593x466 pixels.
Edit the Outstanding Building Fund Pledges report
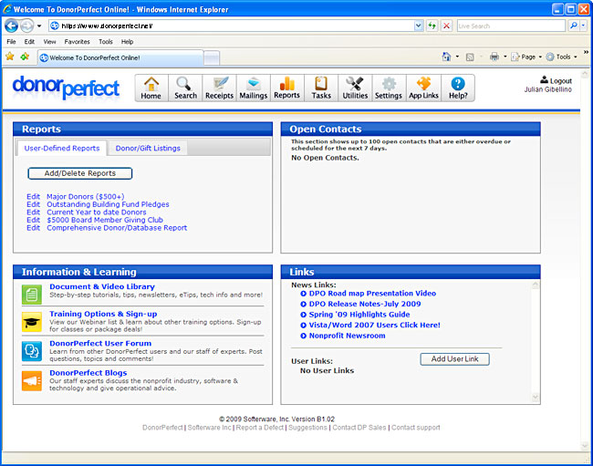pyautogui.click(x=33, y=204)
